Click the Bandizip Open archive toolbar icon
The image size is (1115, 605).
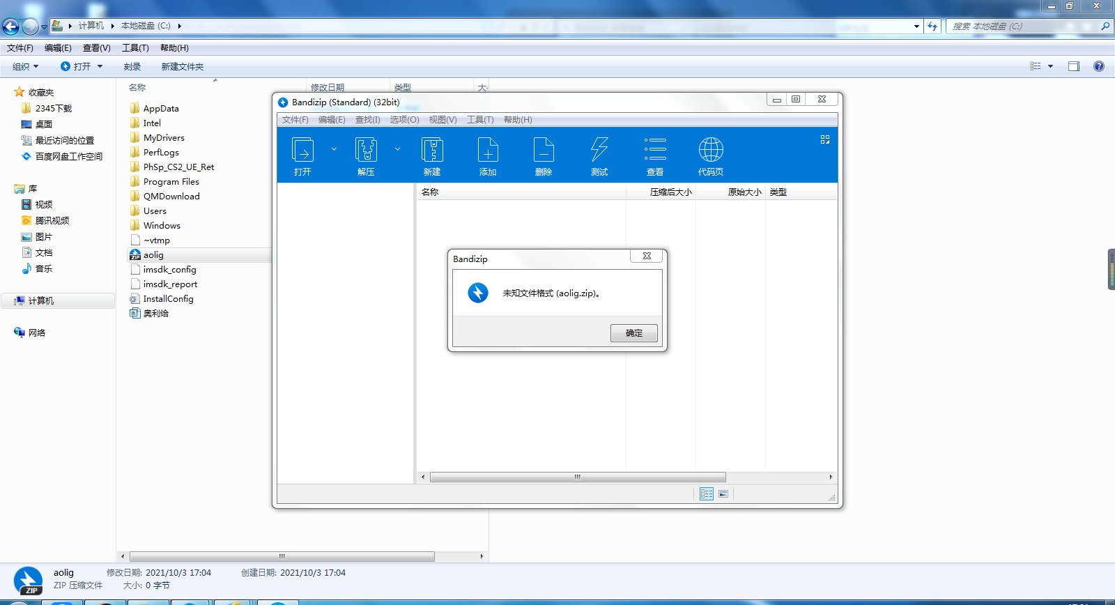(x=302, y=150)
